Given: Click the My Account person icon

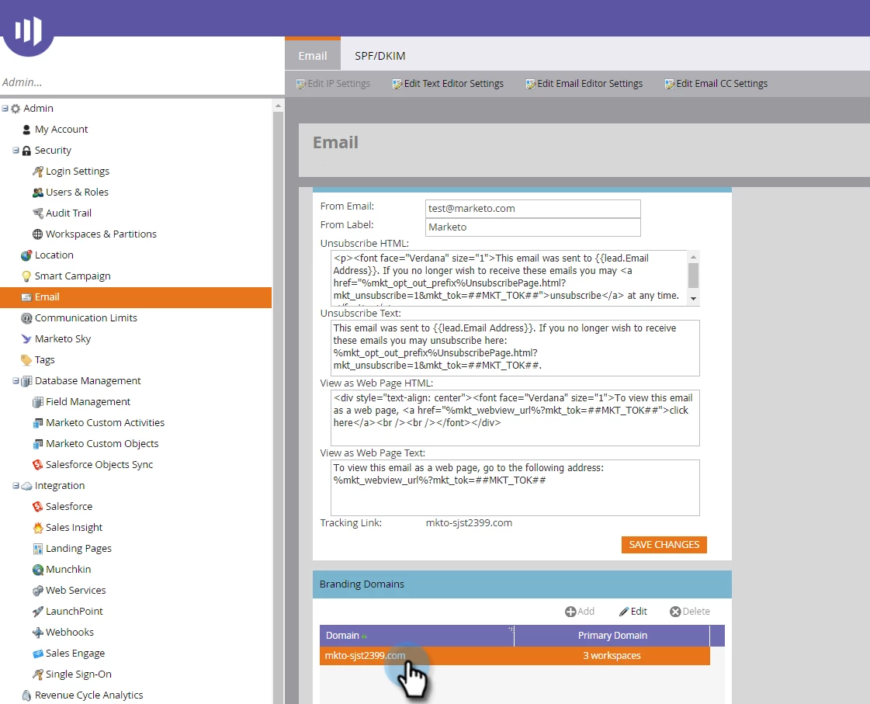Looking at the screenshot, I should [26, 130].
